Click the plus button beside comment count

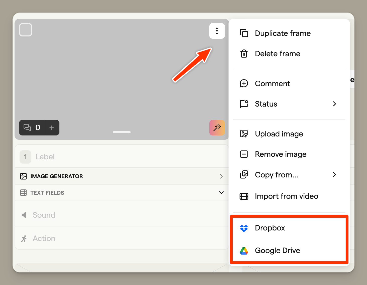(52, 128)
